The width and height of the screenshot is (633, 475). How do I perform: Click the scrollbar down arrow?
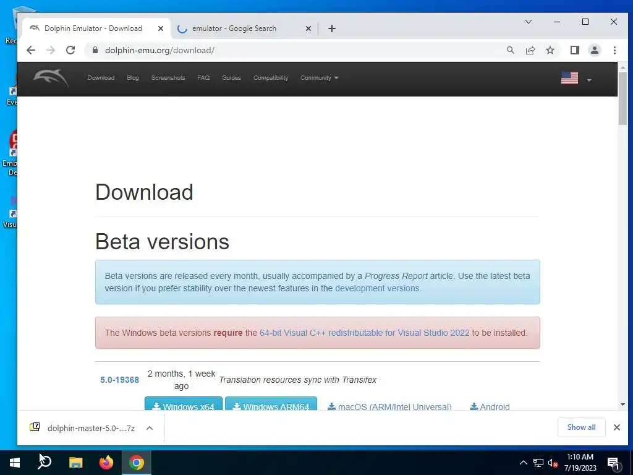click(622, 404)
